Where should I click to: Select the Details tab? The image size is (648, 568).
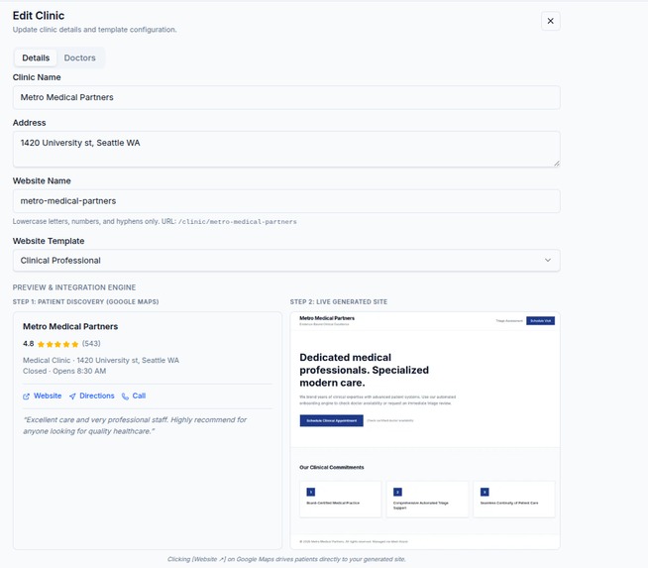click(x=36, y=57)
